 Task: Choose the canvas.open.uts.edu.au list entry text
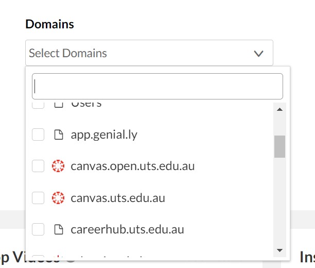pos(133,166)
